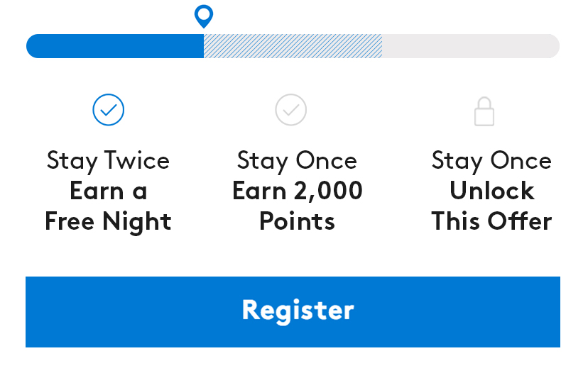Click the gray padlock icon

(x=484, y=112)
